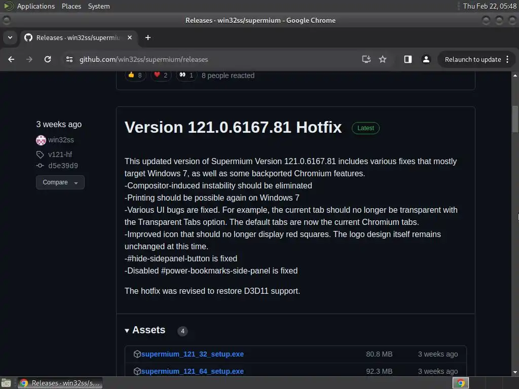The image size is (519, 389).
Task: Click the Assets count badge showing 4
Action: [x=182, y=331]
